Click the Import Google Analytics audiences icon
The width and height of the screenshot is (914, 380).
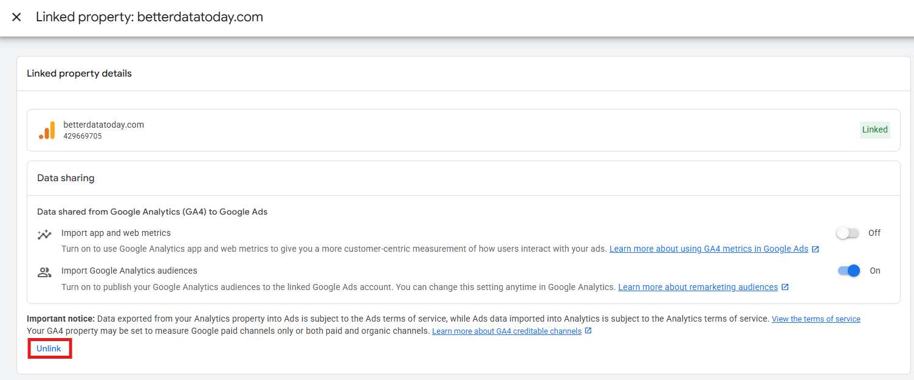pos(44,272)
